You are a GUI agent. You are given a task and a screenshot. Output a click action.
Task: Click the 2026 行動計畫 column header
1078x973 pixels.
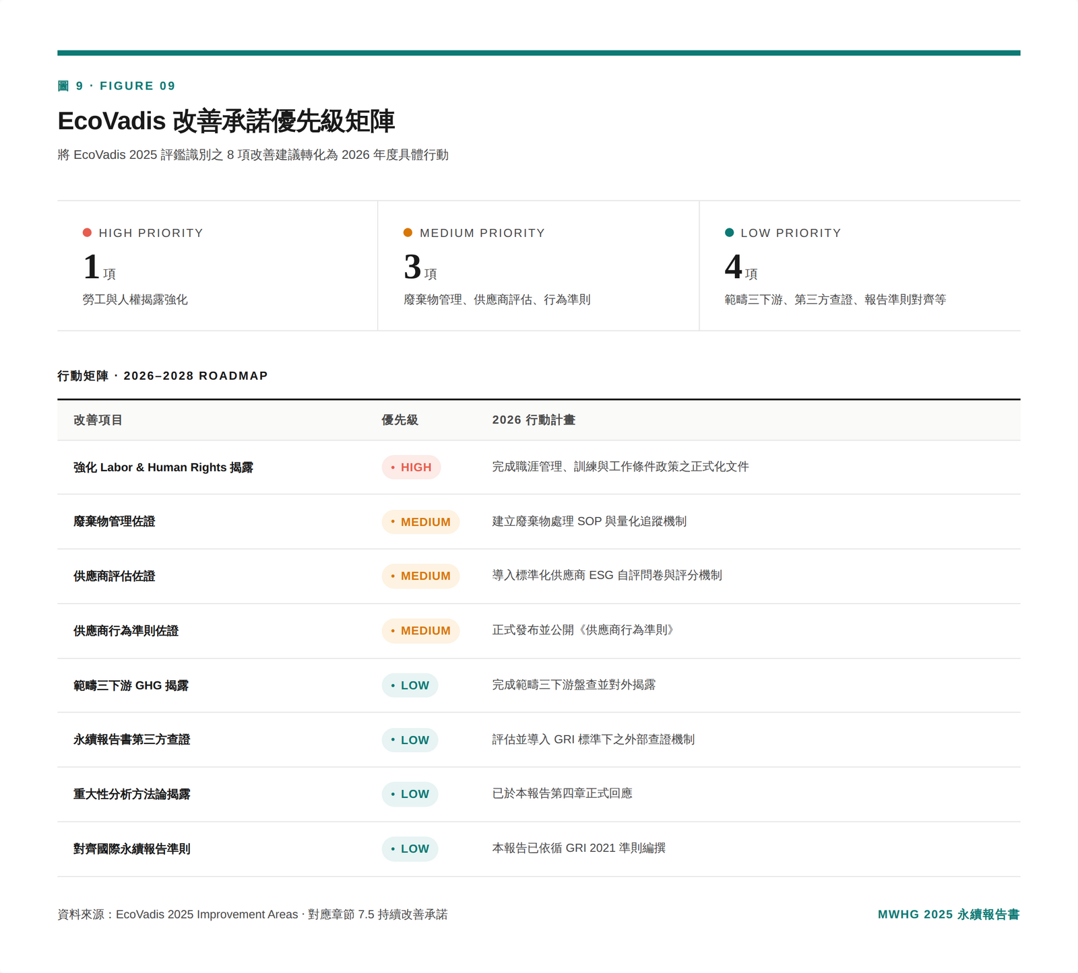coord(534,420)
